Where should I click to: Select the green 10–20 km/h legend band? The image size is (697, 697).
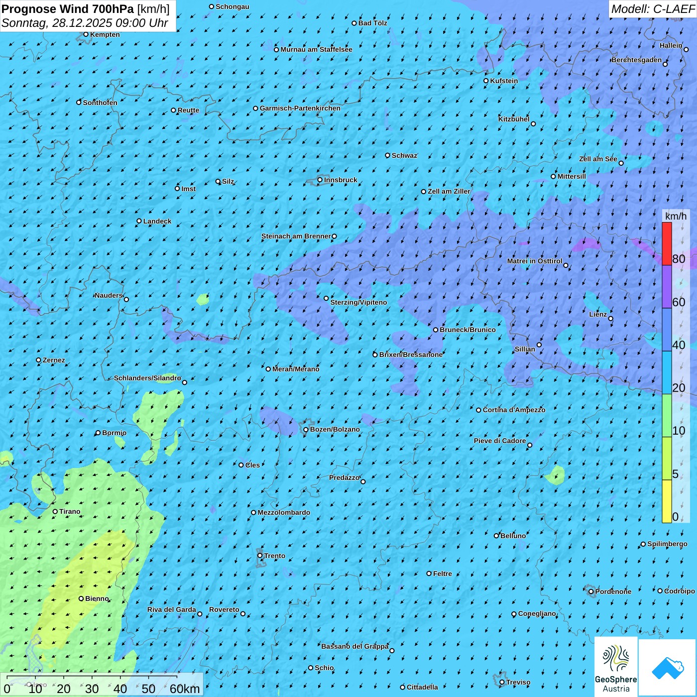[667, 416]
